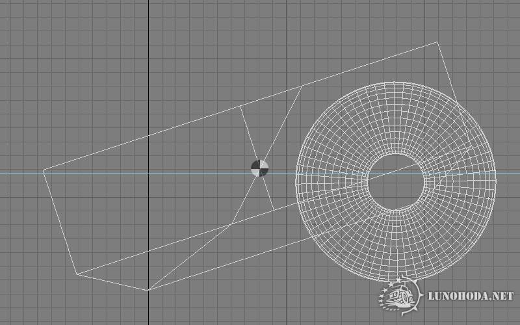
Task: Select the top-edge vertex where the diagonal line meets
Action: [x=302, y=86]
